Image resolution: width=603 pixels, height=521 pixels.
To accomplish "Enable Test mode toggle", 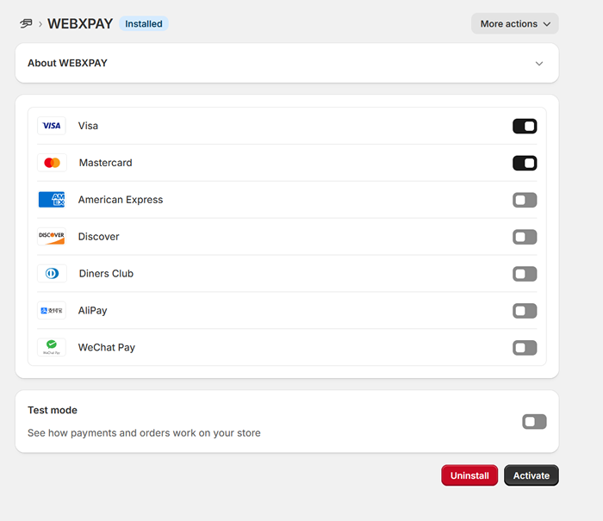I will [534, 422].
